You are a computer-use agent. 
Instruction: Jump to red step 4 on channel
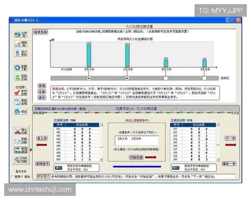[x=97, y=112]
